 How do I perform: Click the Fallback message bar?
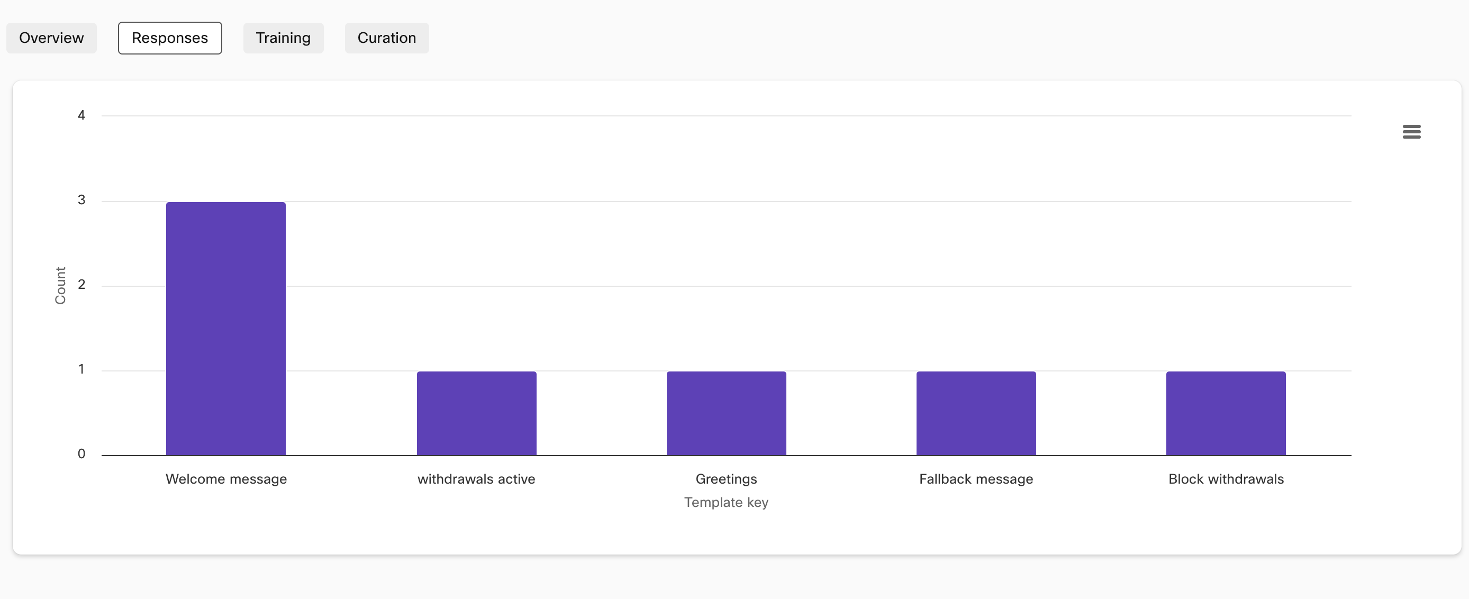pos(976,413)
